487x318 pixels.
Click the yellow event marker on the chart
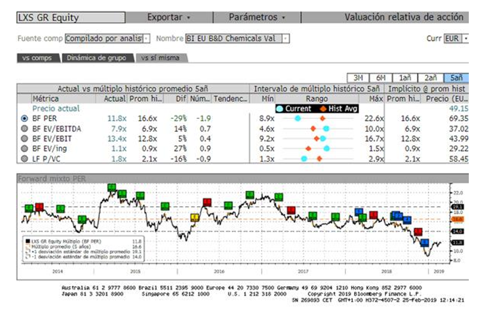[195, 217]
